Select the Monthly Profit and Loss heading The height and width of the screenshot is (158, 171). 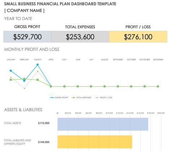pos(32,49)
